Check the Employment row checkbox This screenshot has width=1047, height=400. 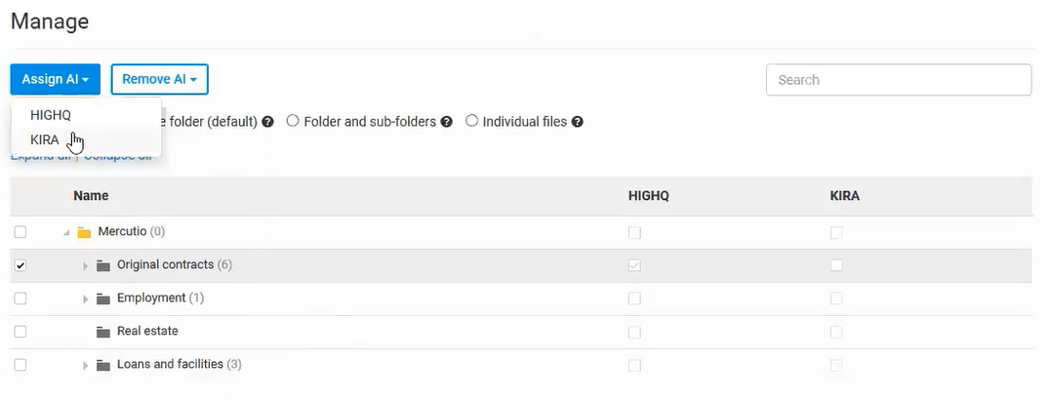tap(20, 299)
